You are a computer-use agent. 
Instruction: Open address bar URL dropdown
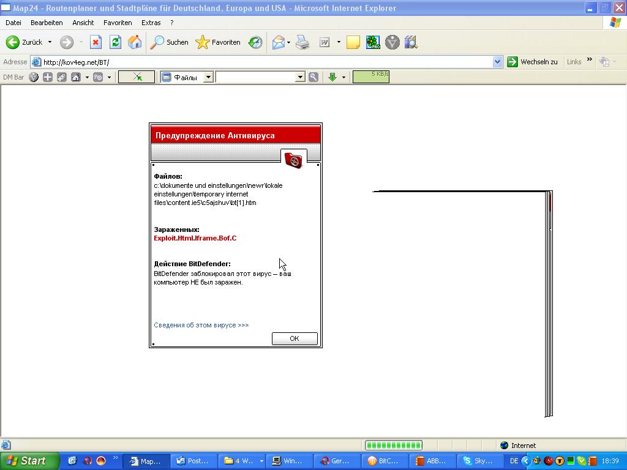[x=497, y=62]
